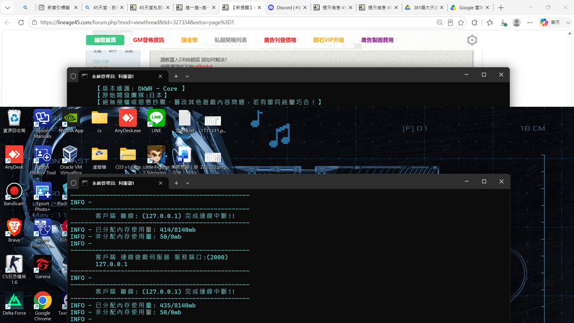Launch AnyDesk.exe desktop icon

click(128, 121)
